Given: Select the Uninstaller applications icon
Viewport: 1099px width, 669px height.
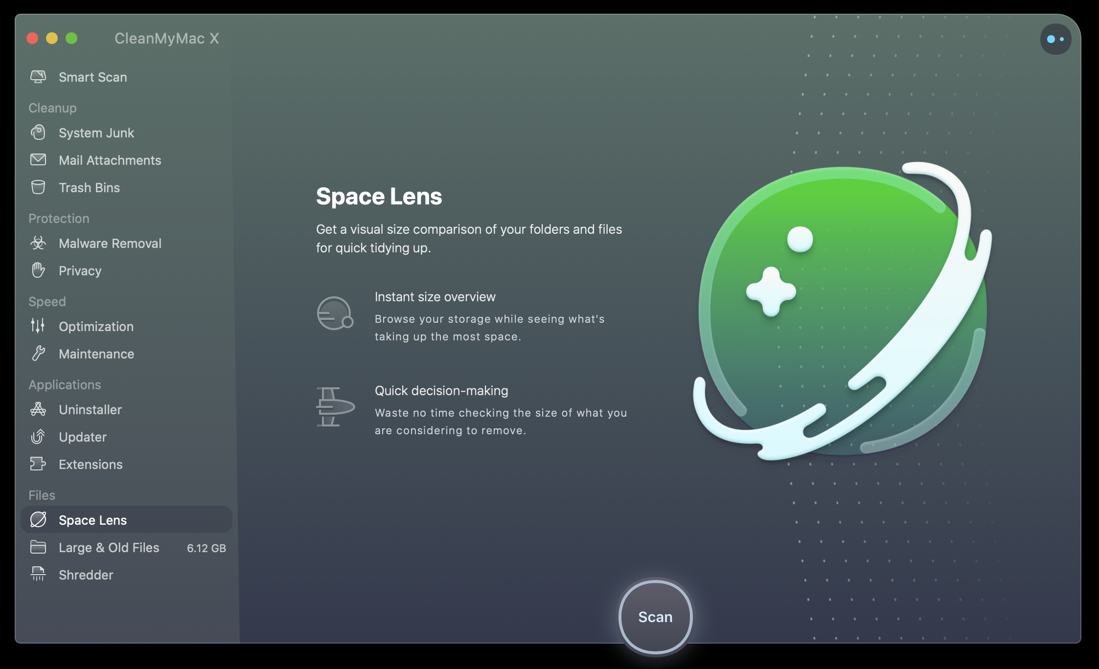Looking at the screenshot, I should point(38,409).
